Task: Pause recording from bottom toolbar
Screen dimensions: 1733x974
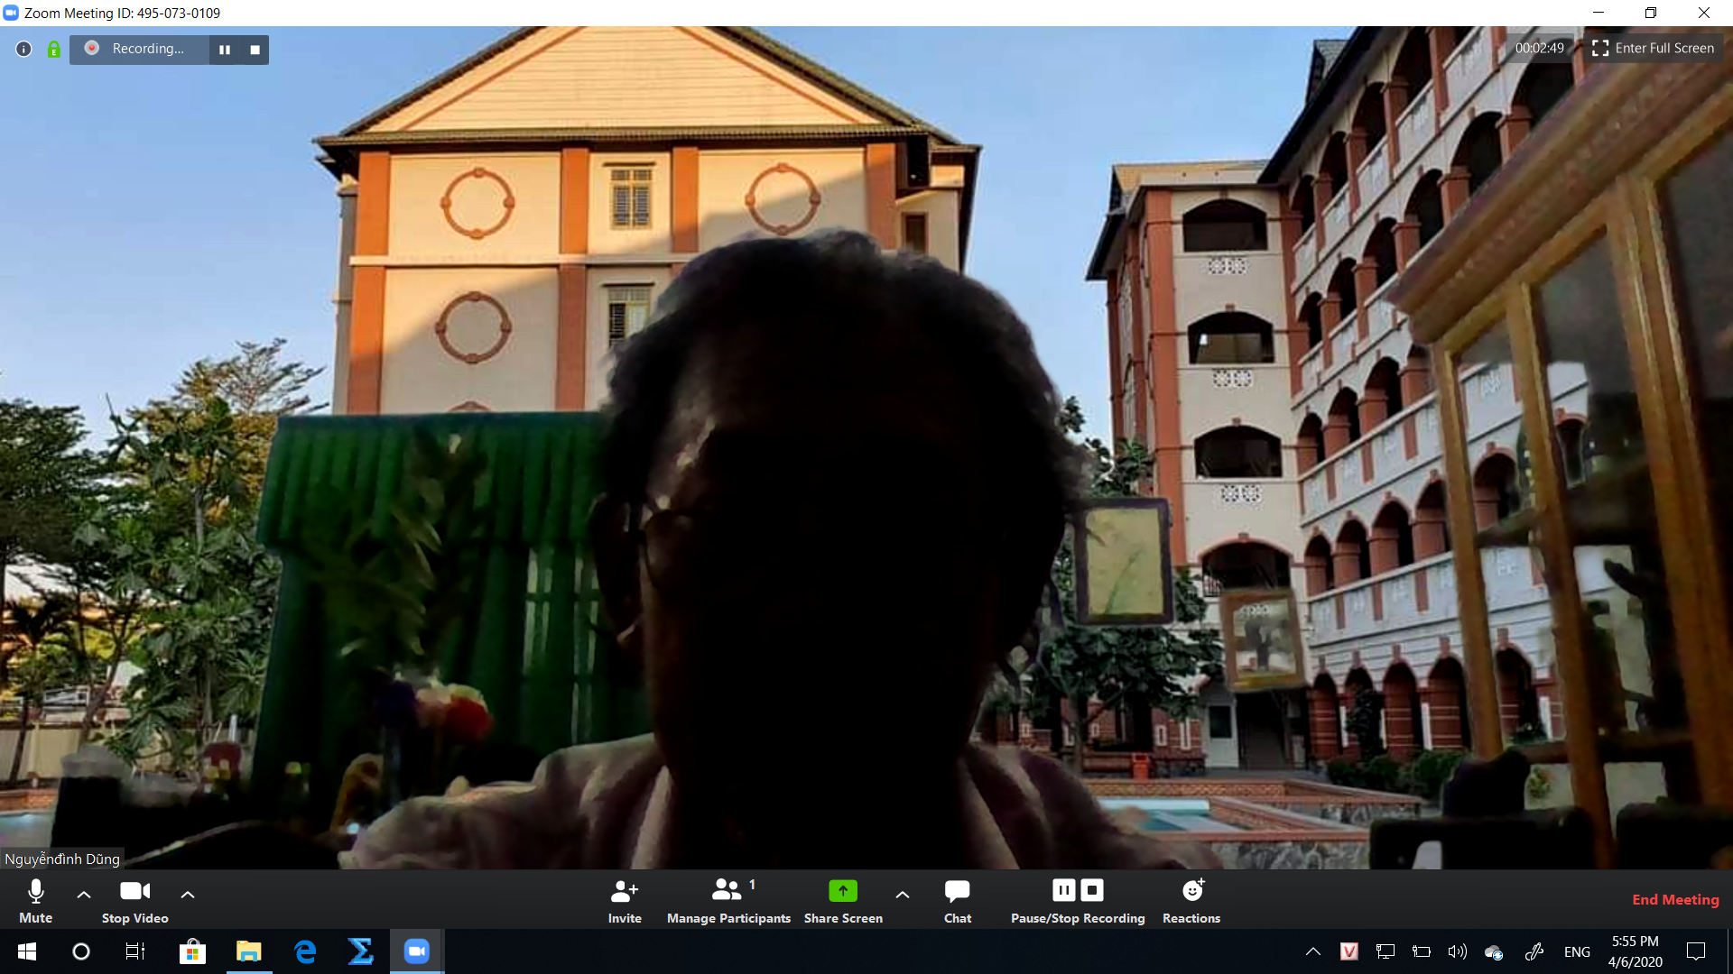Action: 1064,890
